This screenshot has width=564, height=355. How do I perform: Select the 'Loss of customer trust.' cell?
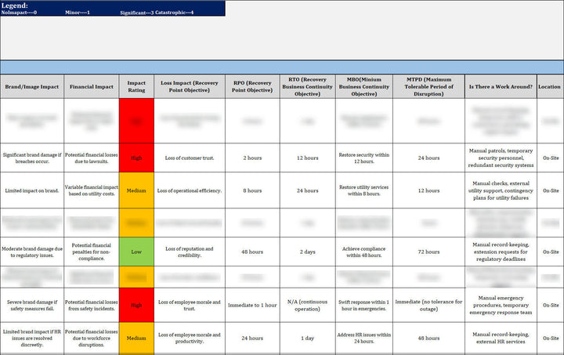[190, 158]
